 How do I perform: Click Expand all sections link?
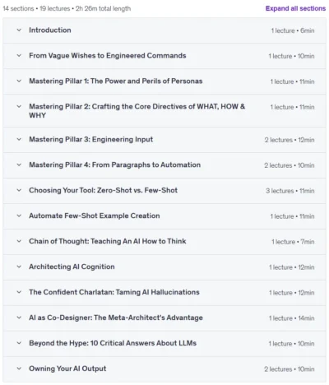click(x=295, y=8)
